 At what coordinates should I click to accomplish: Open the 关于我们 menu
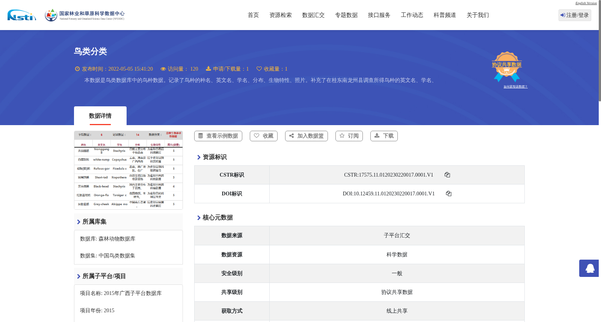478,15
